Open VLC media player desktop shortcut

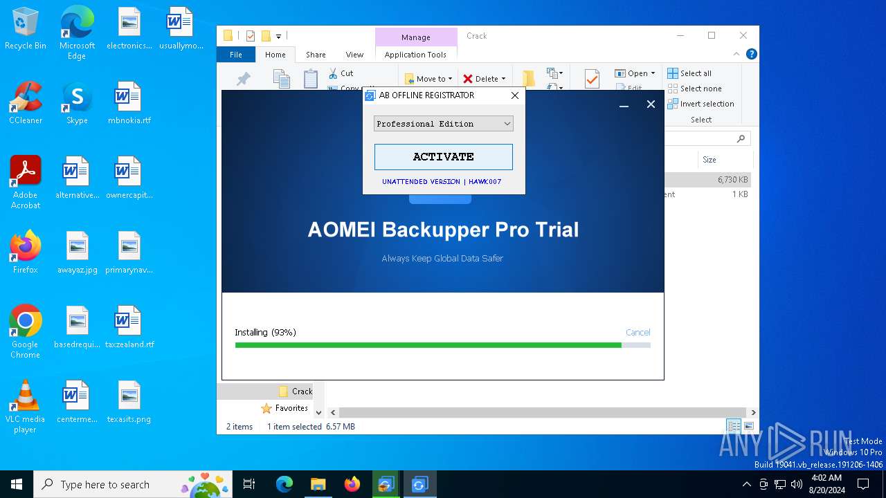[26, 407]
